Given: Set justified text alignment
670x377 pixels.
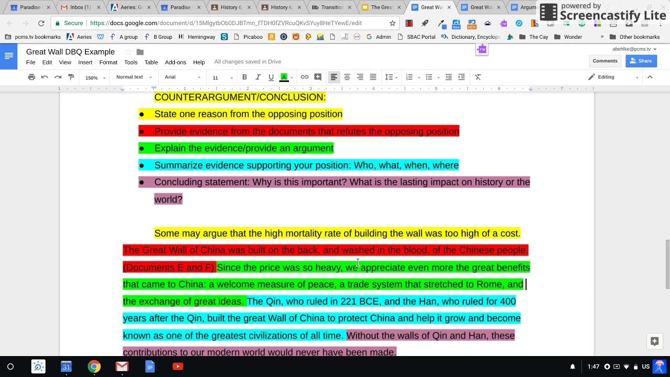Looking at the screenshot, I should click(373, 77).
